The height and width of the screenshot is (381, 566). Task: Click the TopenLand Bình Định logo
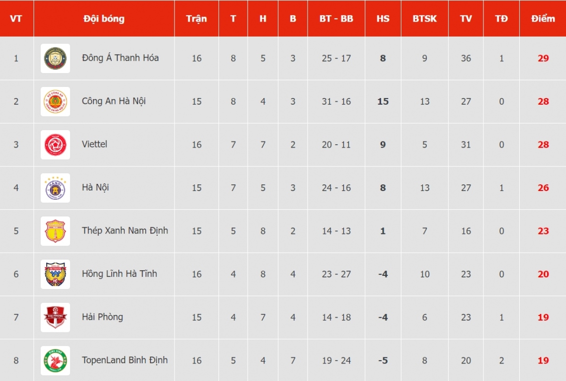pos(55,361)
